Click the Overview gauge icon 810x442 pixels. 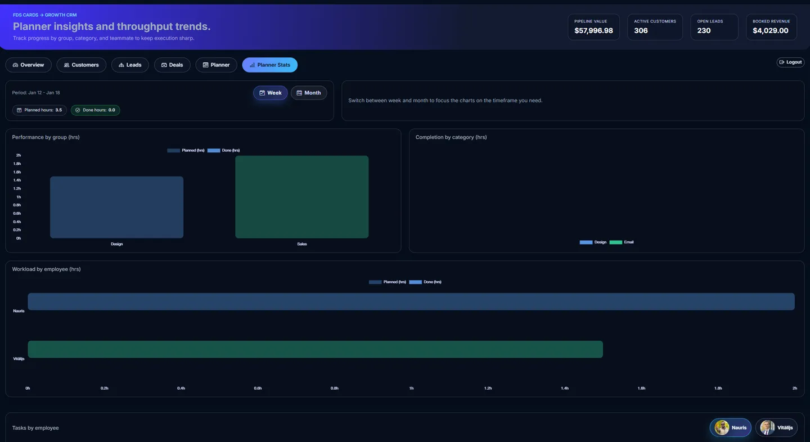click(15, 65)
